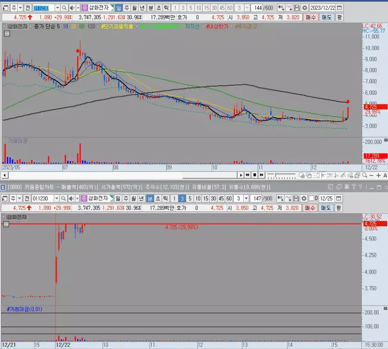Click 매수 buy button in lower chart
The image size is (388, 349).
tap(310, 208)
